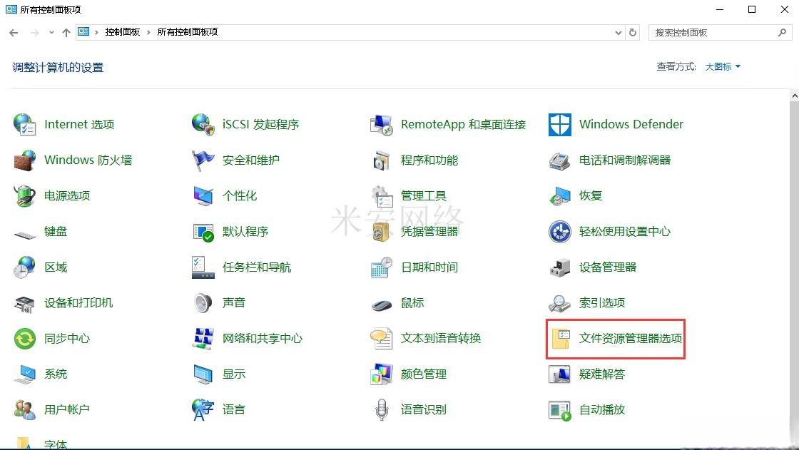Viewport: 799px width, 450px height.
Task: Open the 文本到语音转换 icon
Action: pos(381,339)
